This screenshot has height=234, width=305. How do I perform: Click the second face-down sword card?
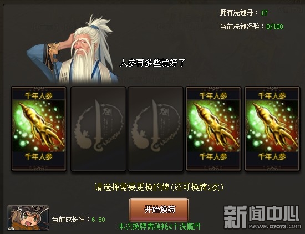tap(98, 129)
